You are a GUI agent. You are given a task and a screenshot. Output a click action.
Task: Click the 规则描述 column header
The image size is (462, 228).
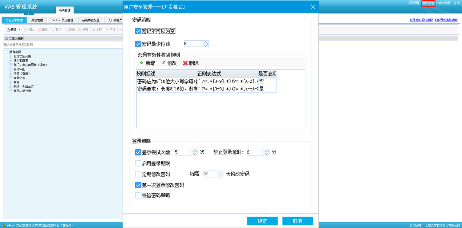(167, 74)
